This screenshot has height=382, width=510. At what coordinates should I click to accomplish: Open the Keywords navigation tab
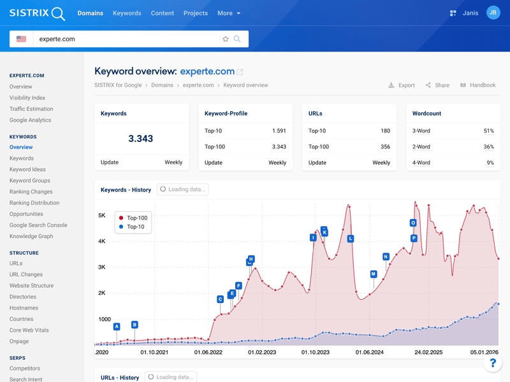coord(127,13)
